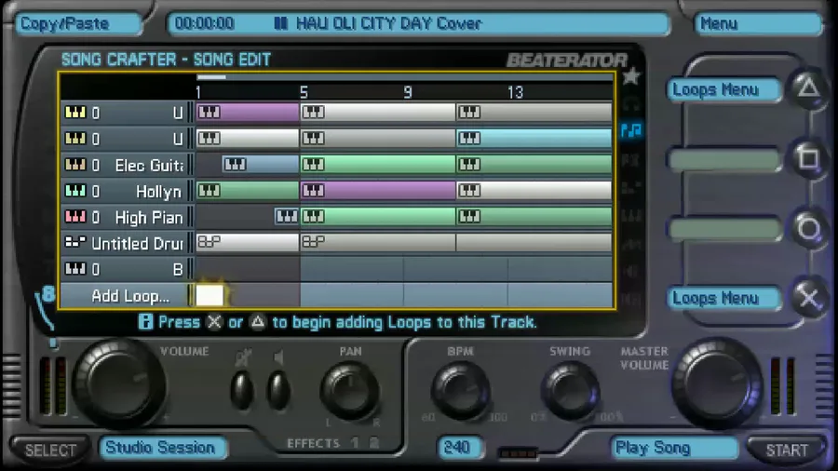Screen dimensions: 838x471
Task: Click bar marker 5 on the timeline
Action: [304, 92]
